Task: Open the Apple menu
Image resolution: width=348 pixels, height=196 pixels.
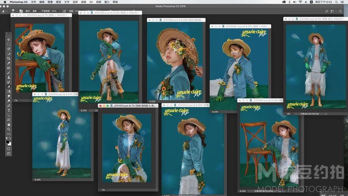Action: click(5, 2)
